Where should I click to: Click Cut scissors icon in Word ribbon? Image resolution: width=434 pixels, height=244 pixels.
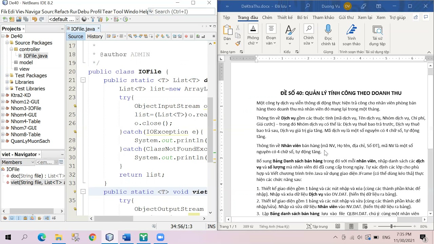(x=238, y=28)
